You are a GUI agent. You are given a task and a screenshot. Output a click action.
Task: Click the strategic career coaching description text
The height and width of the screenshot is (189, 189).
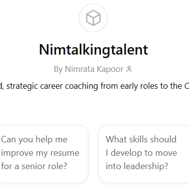94,86
